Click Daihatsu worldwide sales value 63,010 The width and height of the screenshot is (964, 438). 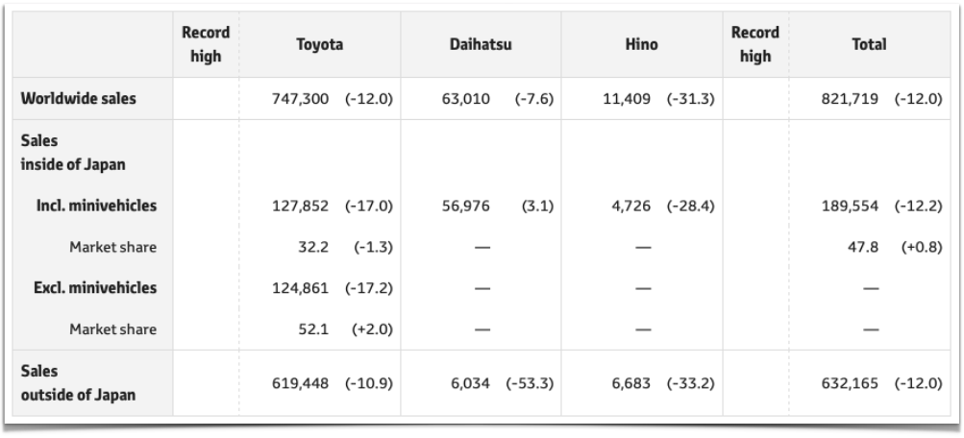click(x=465, y=98)
